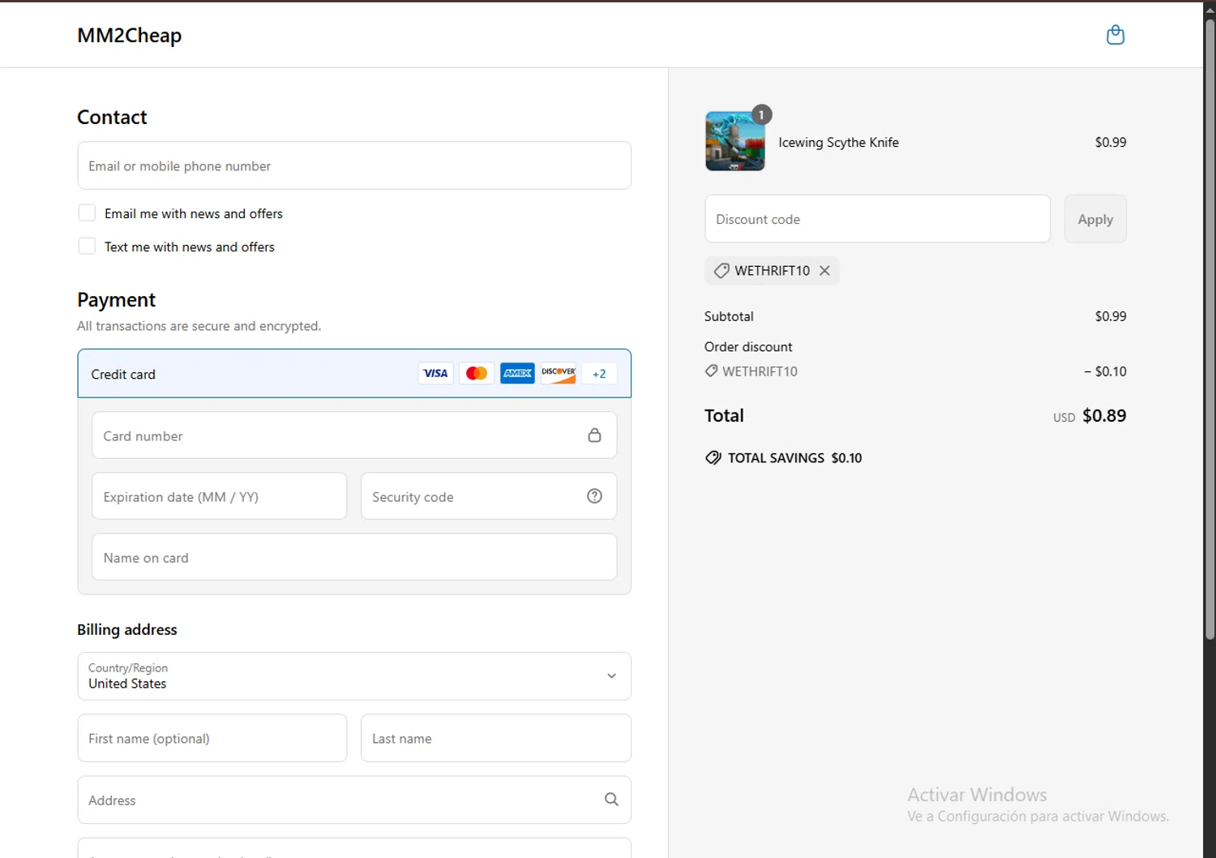Open the MM2Cheap store link
Viewport: 1216px width, 858px height.
130,36
